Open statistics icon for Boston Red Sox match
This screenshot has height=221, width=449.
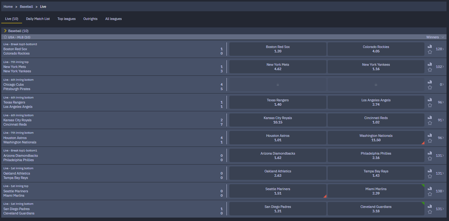pyautogui.click(x=430, y=46)
